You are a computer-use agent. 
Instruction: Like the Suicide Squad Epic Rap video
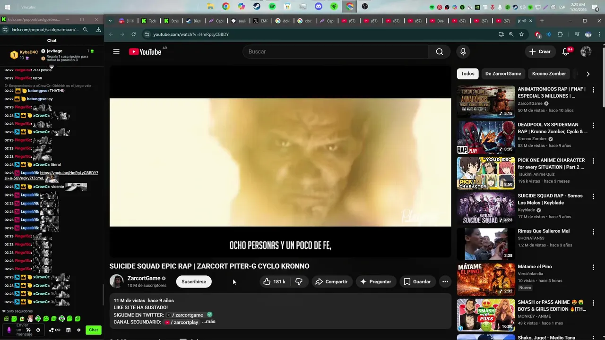pyautogui.click(x=274, y=281)
